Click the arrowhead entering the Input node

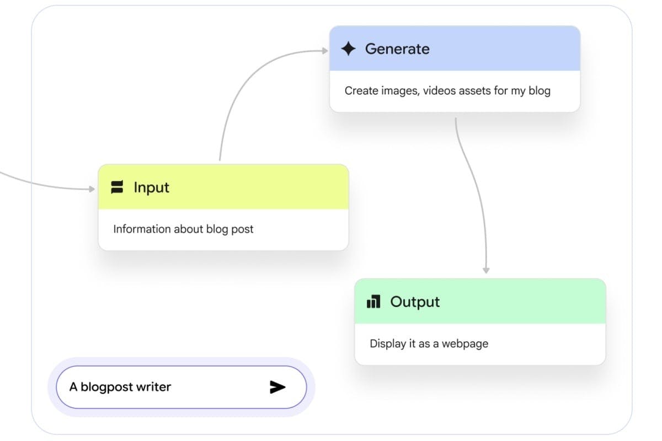coord(92,189)
